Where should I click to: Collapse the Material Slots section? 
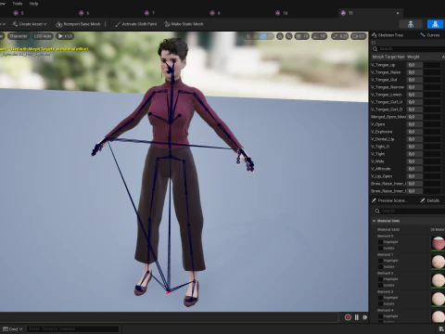click(x=374, y=221)
